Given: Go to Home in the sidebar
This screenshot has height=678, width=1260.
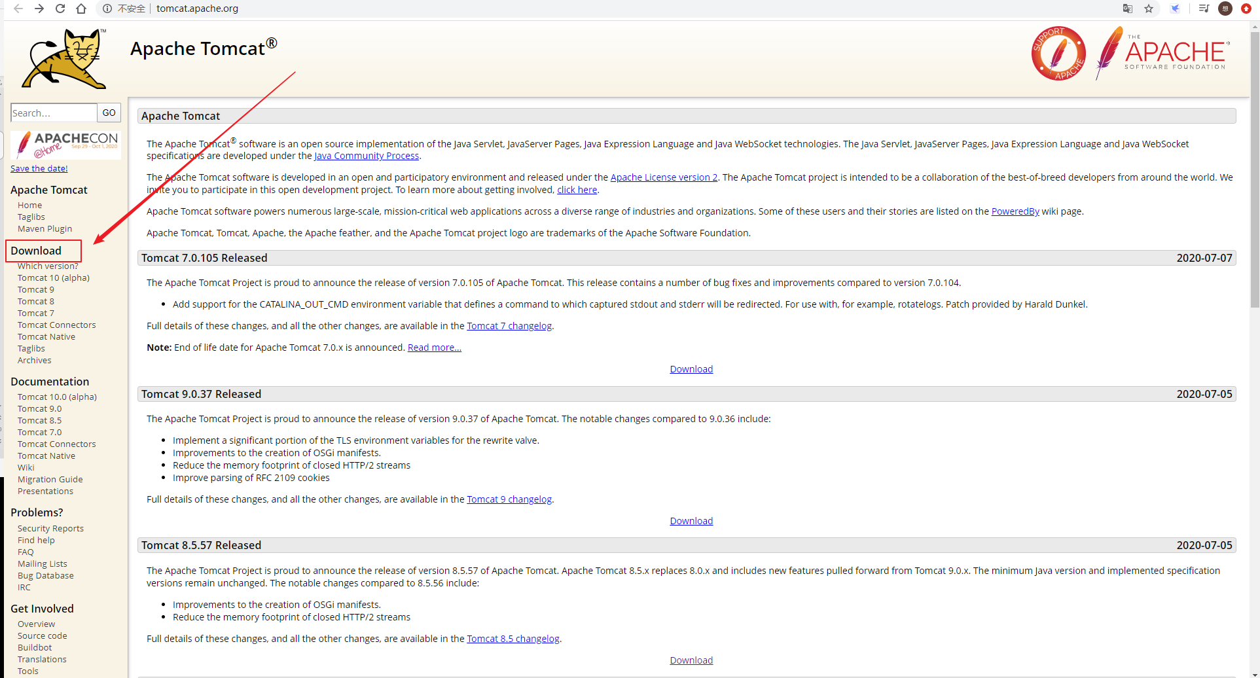Looking at the screenshot, I should tap(29, 205).
